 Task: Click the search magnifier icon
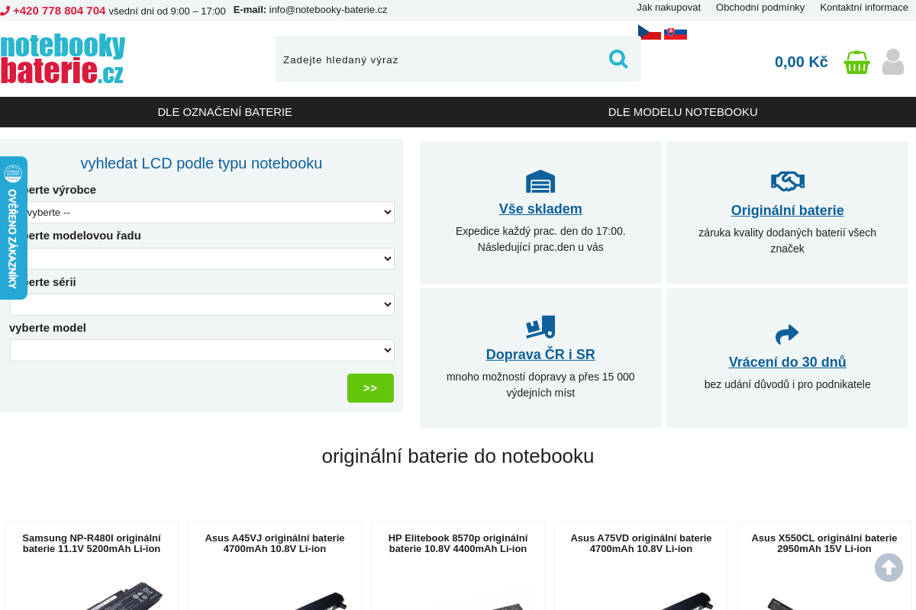[x=618, y=59]
